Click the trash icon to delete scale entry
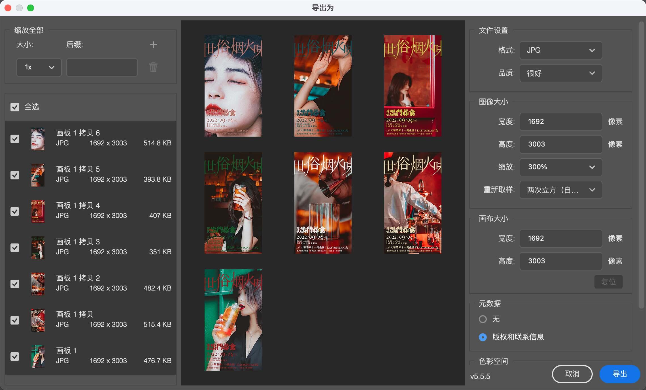 [x=153, y=67]
